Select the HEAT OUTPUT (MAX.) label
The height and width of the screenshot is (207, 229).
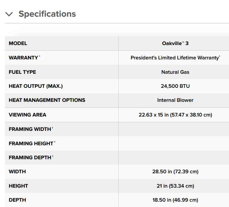point(36,86)
